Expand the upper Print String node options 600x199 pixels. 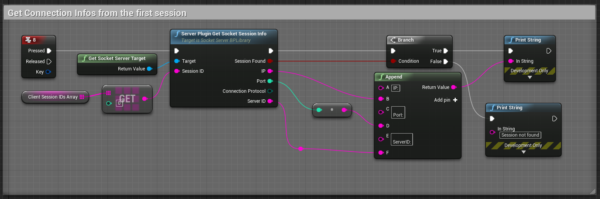[x=530, y=77]
